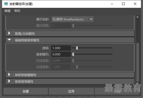Click the scrollbar down arrow
The width and height of the screenshot is (143, 98).
click(137, 83)
